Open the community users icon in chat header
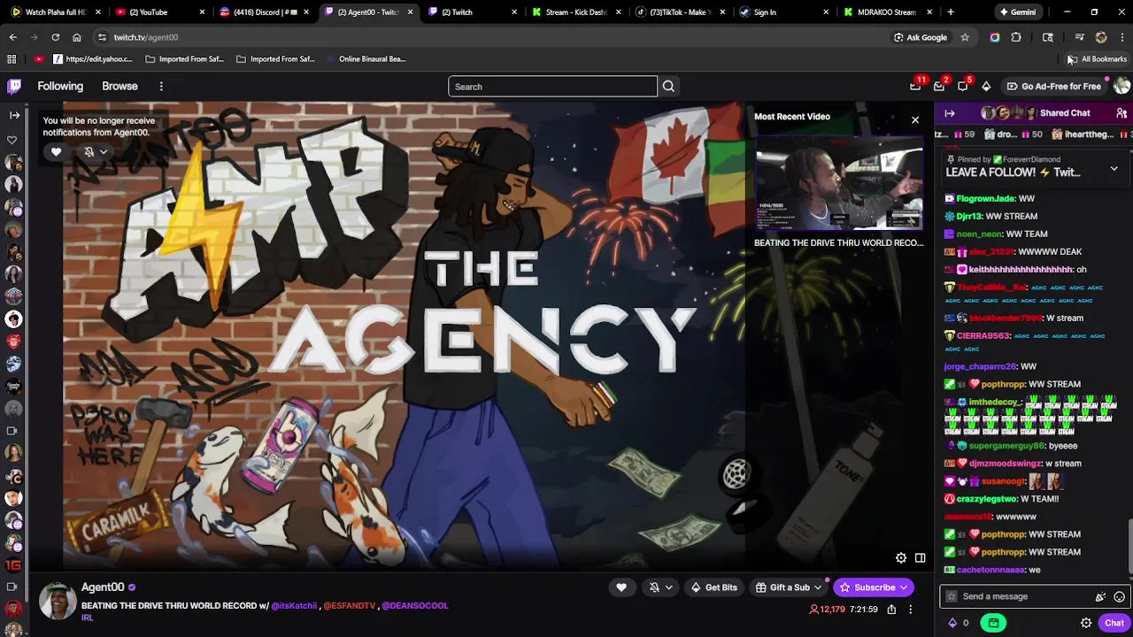This screenshot has height=637, width=1133. (x=1121, y=113)
